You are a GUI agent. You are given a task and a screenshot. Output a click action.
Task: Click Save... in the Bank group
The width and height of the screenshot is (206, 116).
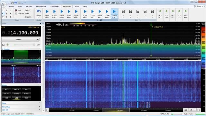pos(27,10)
